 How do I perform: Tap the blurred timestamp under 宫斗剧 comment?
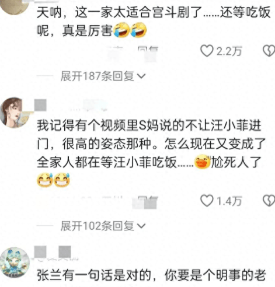(115, 51)
